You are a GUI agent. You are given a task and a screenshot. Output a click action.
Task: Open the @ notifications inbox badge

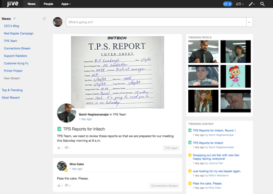(x=227, y=4)
